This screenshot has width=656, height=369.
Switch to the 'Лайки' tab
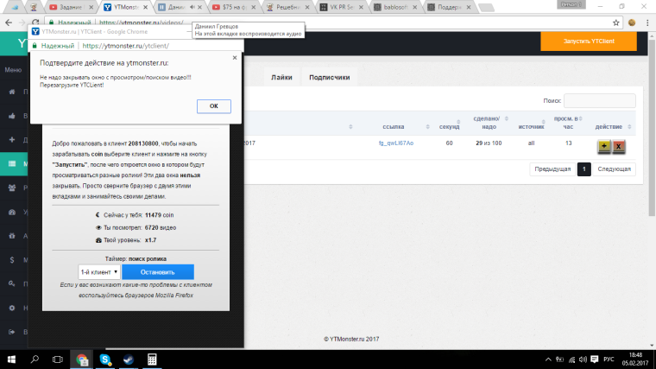pyautogui.click(x=281, y=77)
